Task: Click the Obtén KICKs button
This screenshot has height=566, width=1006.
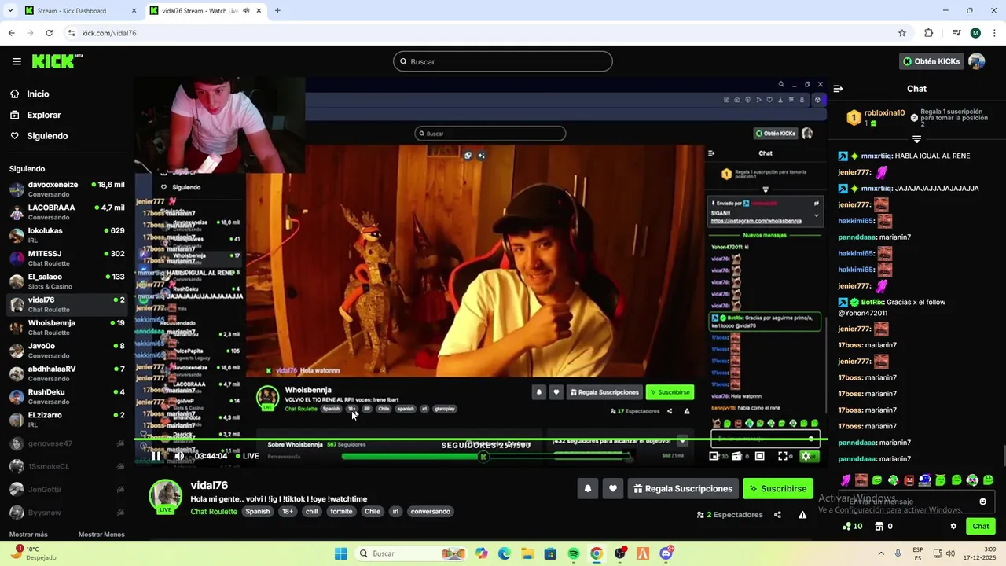Action: tap(931, 61)
